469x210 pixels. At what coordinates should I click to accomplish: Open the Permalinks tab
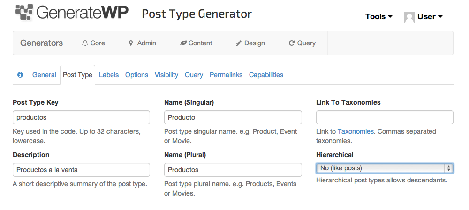click(x=226, y=75)
